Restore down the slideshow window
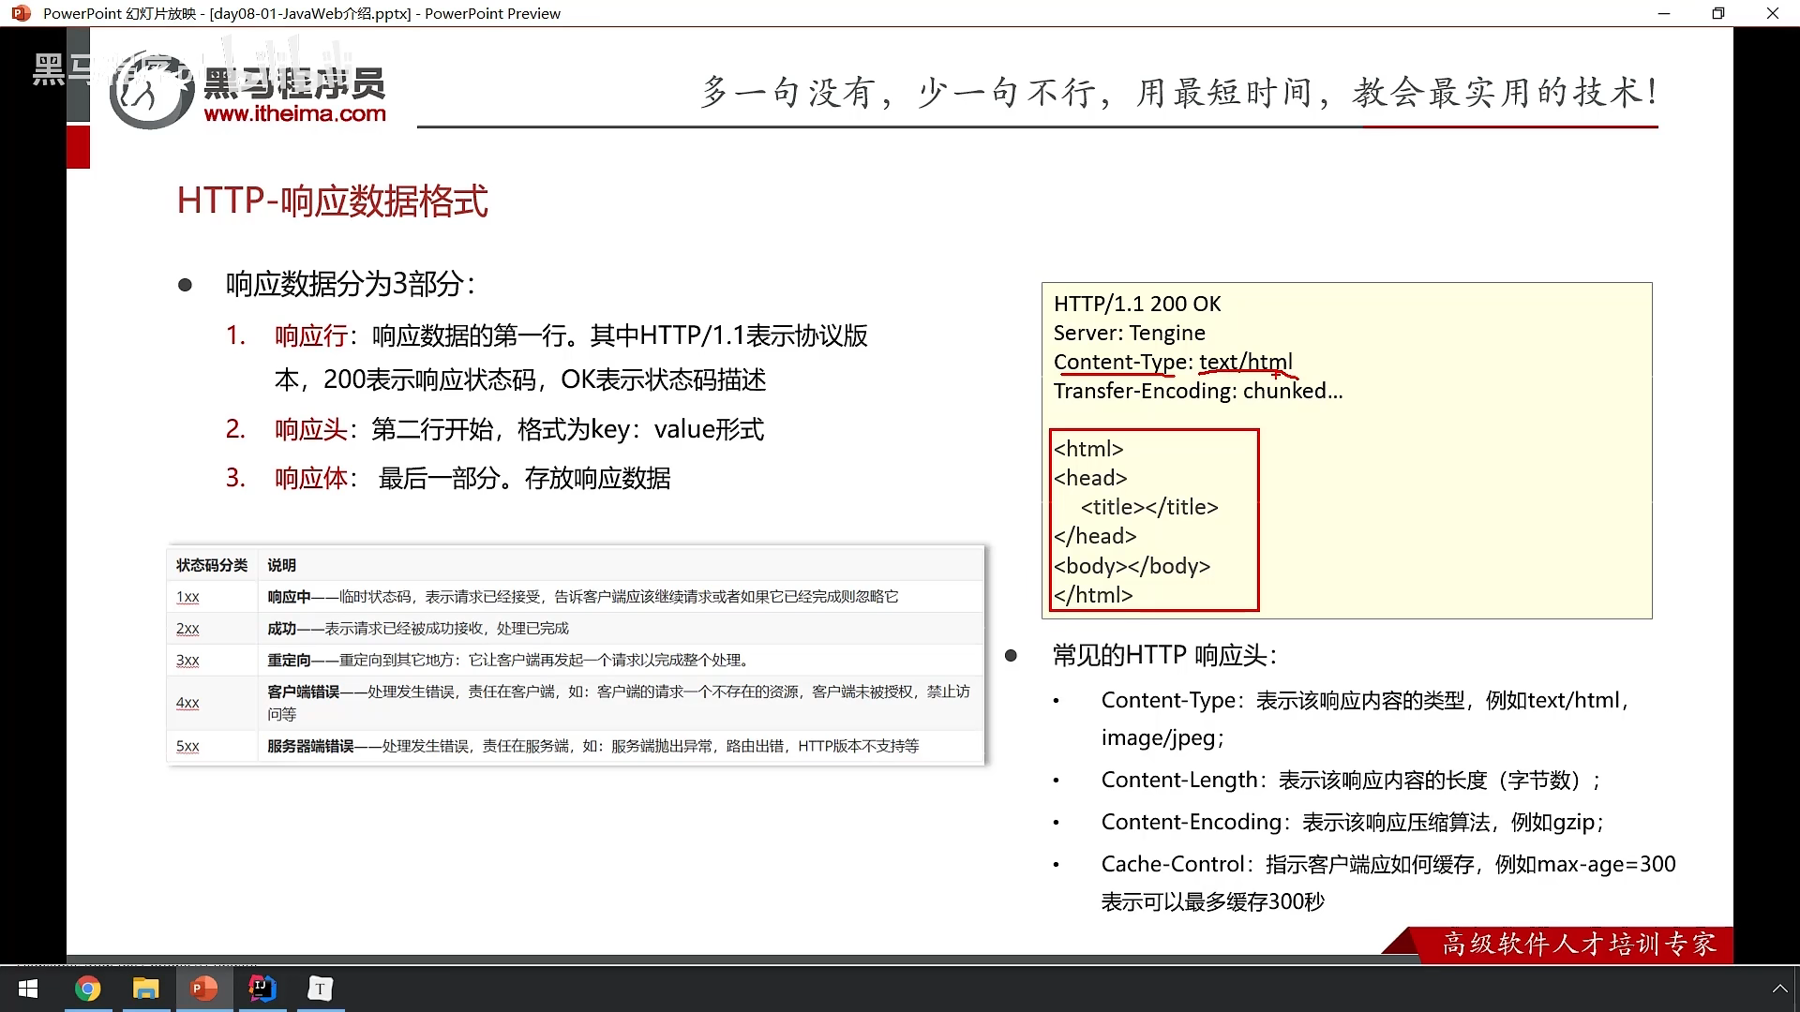Viewport: 1800px width, 1012px height. click(1717, 13)
